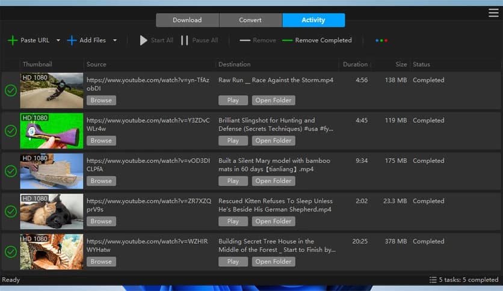This screenshot has height=291, width=503.
Task: Browse the Secret Tree House source URL
Action: click(x=101, y=262)
